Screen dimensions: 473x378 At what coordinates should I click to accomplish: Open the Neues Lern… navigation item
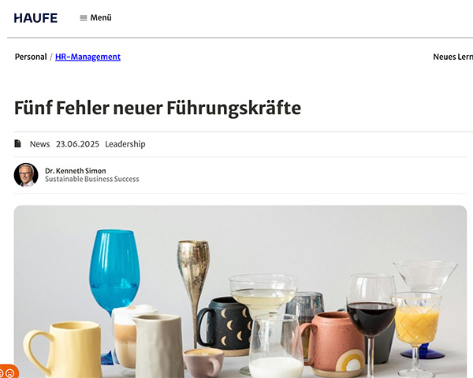tap(453, 57)
